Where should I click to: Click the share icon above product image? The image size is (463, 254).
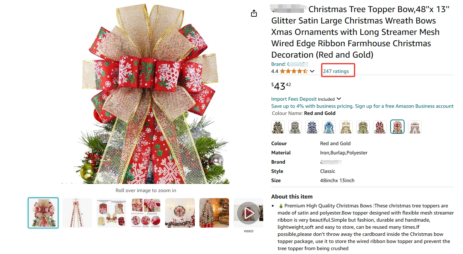coord(254,14)
